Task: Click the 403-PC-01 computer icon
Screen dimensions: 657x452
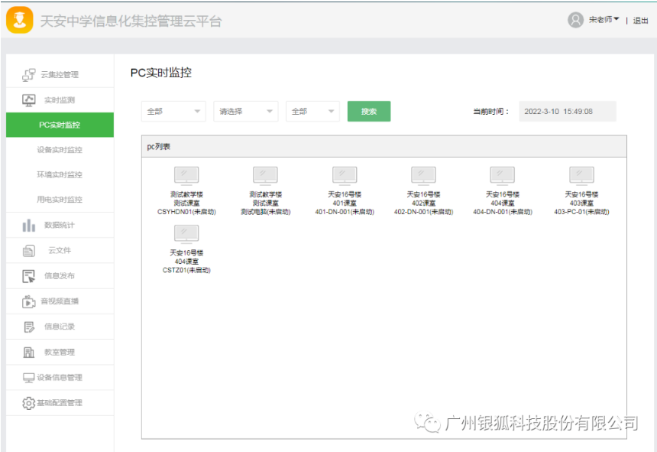Action: (x=581, y=176)
